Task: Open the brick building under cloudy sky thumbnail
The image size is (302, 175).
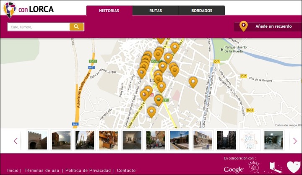Action: pyautogui.click(x=61, y=140)
